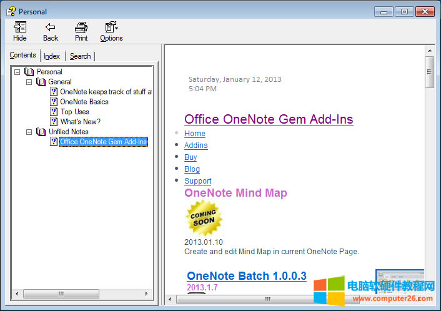
Task: Click the content pane vertical scrollbar thumb
Action: tap(429, 72)
